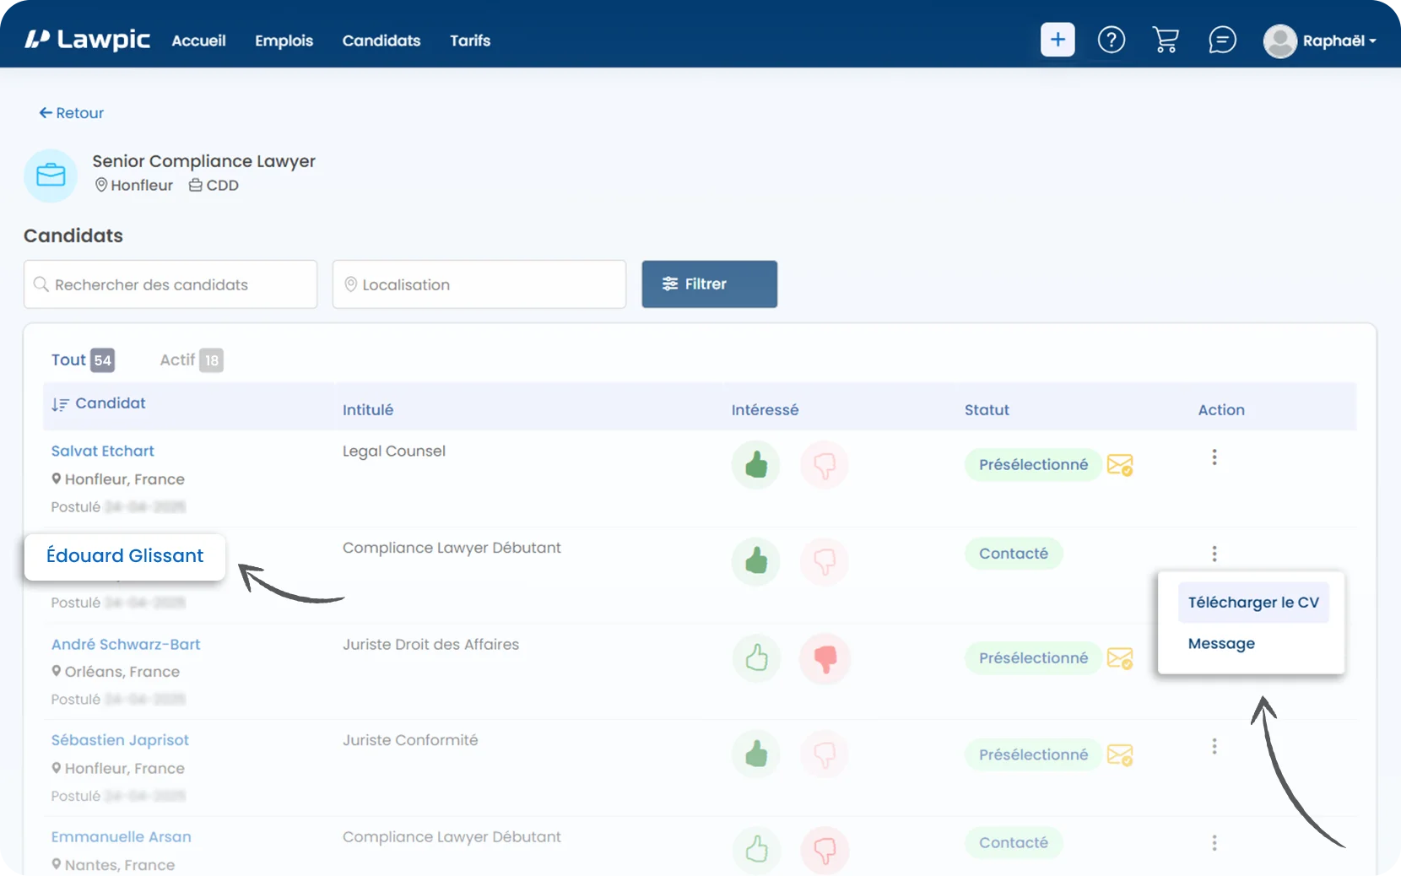Click the Juriste Conformité title

[410, 740]
